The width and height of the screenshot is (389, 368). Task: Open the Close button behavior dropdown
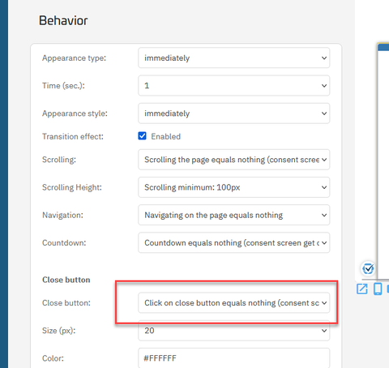pos(234,303)
